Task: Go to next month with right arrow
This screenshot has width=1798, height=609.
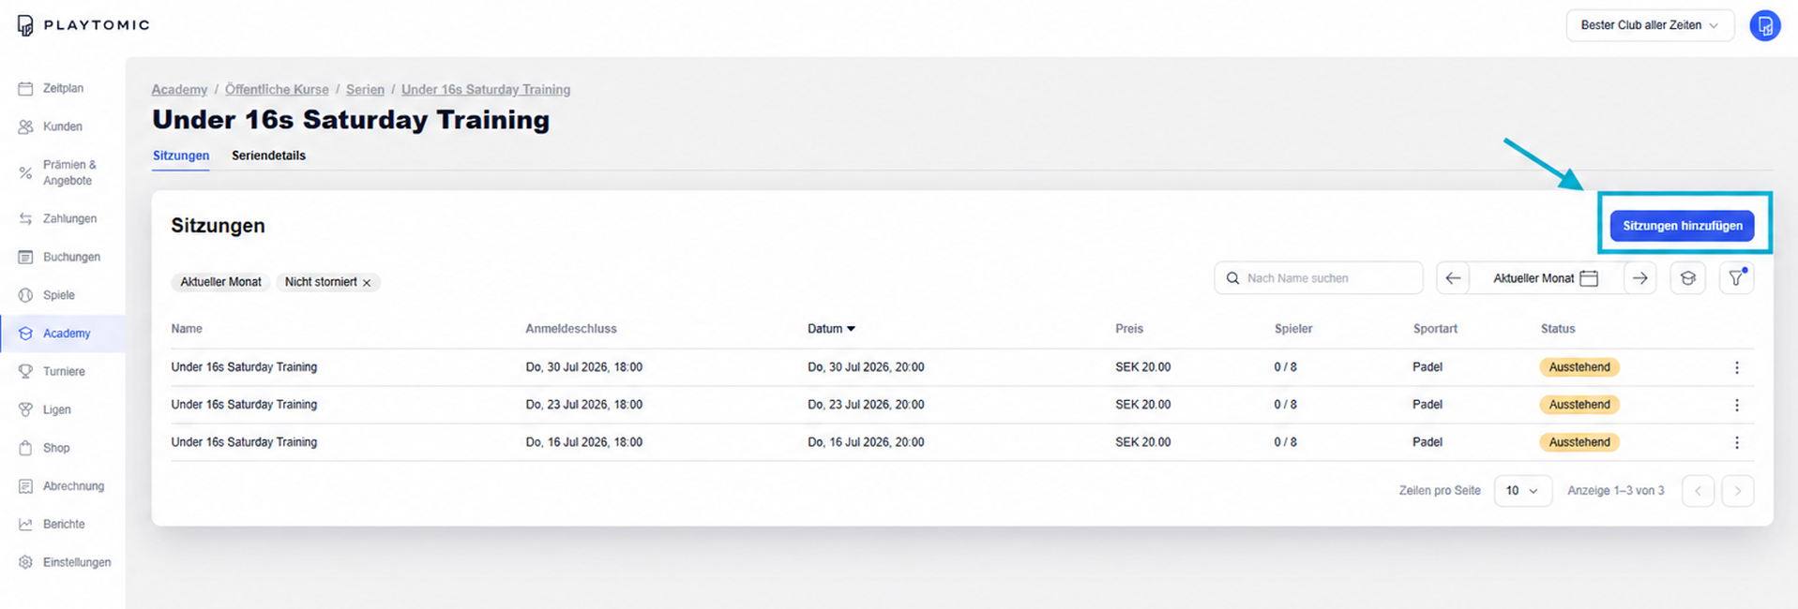Action: pos(1639,278)
